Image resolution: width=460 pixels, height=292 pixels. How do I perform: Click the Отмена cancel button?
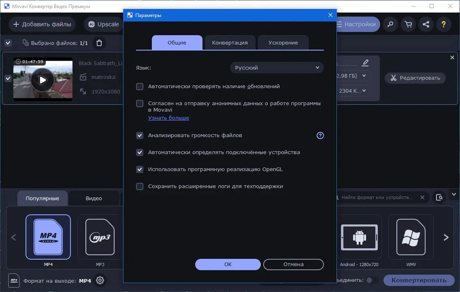click(x=293, y=264)
